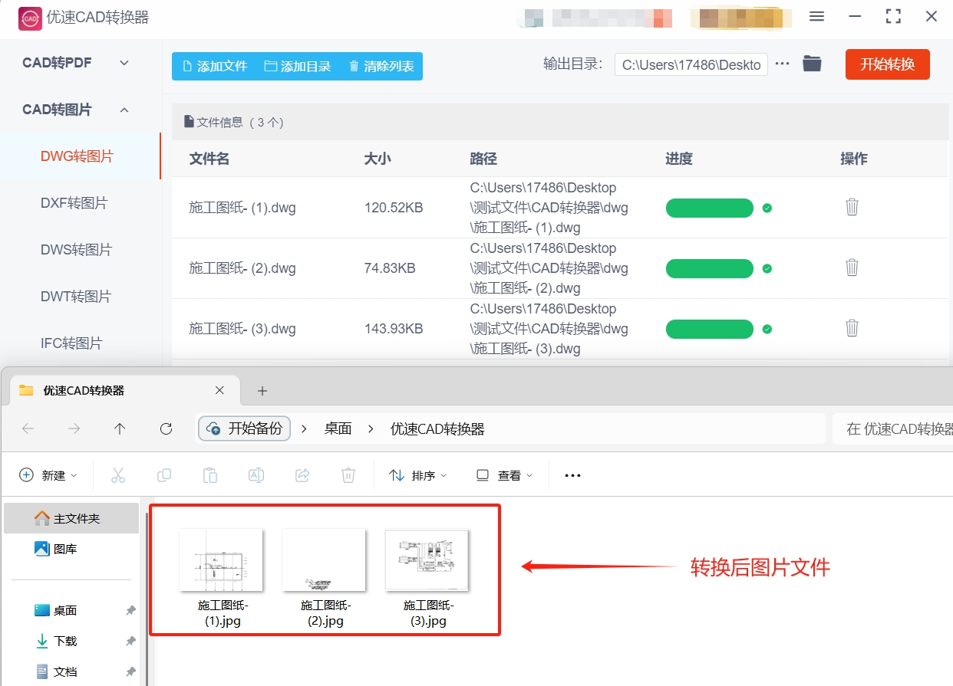Open the 查看 view dropdown
This screenshot has height=686, width=953.
(504, 475)
